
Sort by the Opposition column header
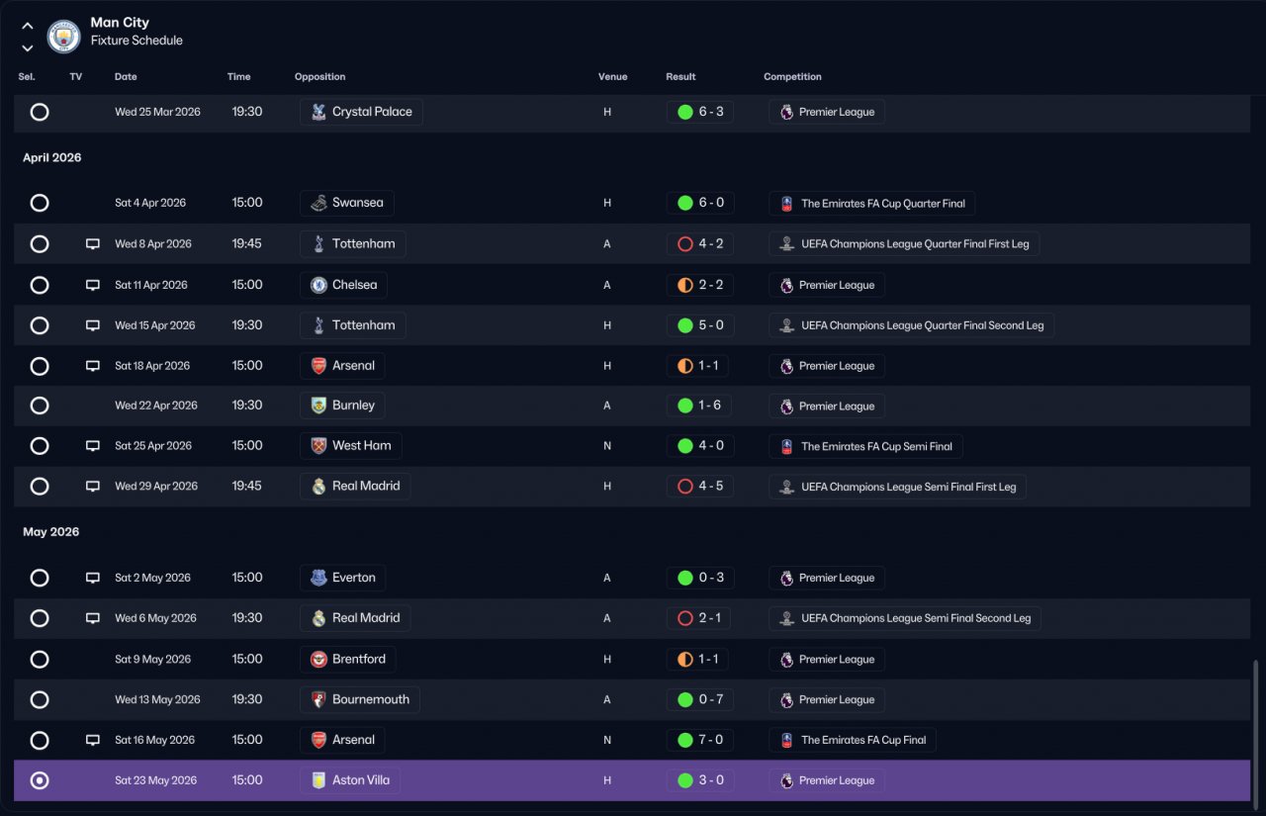(x=319, y=77)
